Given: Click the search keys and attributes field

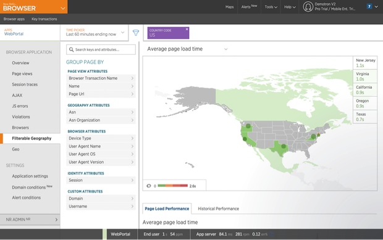Looking at the screenshot, I should pyautogui.click(x=101, y=49).
